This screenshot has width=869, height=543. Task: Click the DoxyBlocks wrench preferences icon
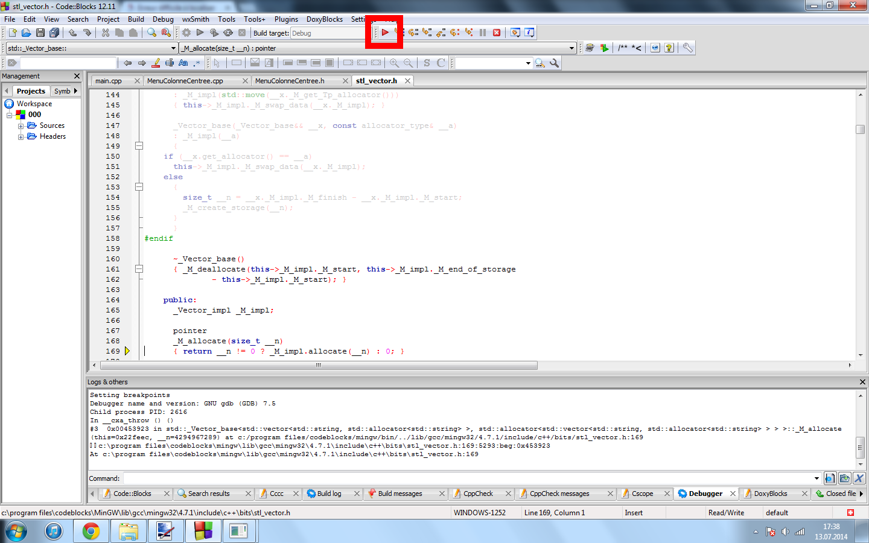tap(687, 48)
